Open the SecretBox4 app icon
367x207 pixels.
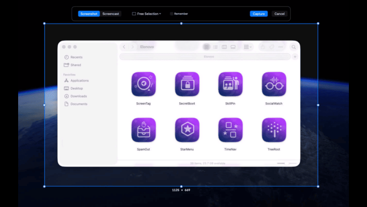click(x=187, y=84)
